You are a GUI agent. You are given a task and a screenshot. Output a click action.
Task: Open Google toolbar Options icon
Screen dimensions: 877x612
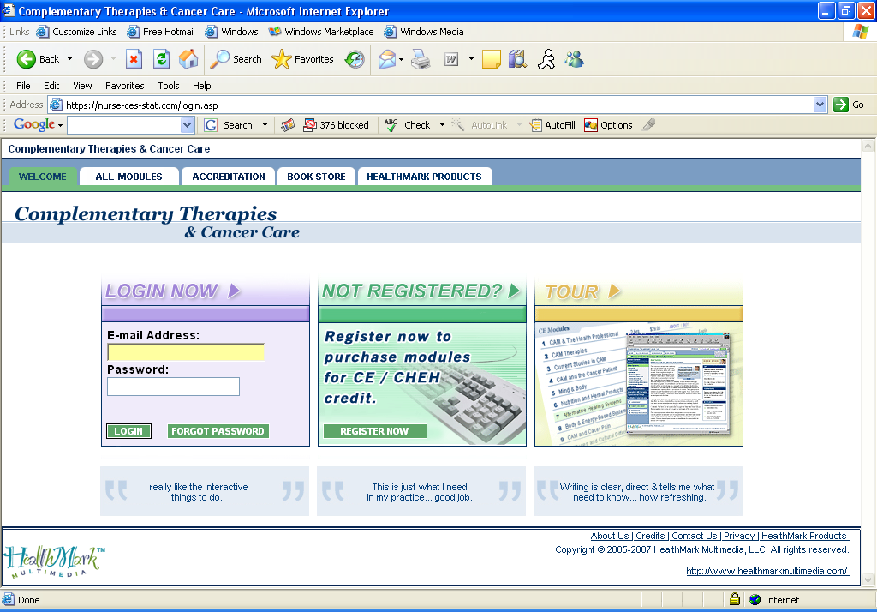click(591, 125)
